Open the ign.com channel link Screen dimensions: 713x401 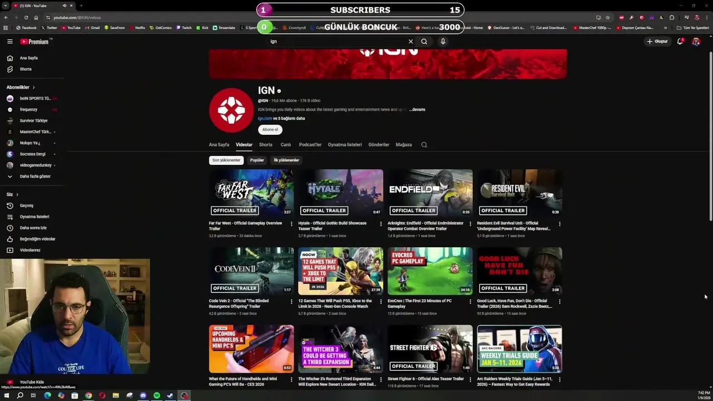[265, 119]
